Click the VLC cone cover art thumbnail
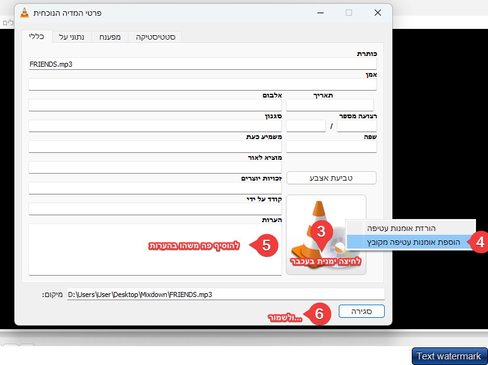Viewport: 488px width, 365px height. [326, 235]
